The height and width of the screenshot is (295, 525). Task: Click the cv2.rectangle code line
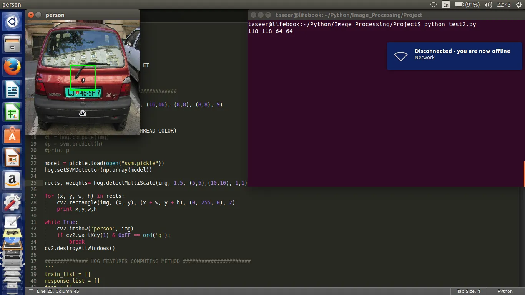(146, 202)
